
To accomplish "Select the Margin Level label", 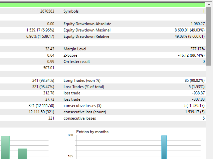I will click(75, 49).
